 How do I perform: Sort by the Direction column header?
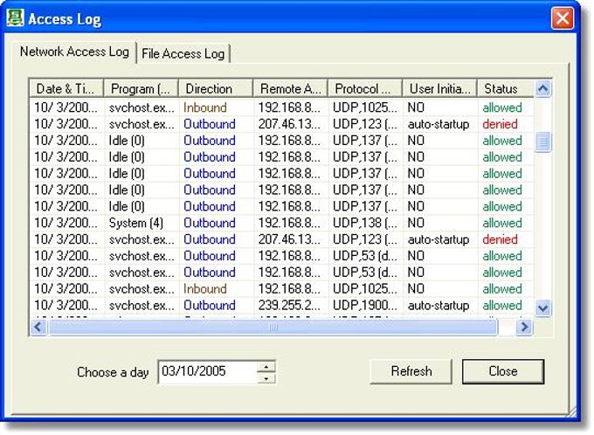click(216, 89)
